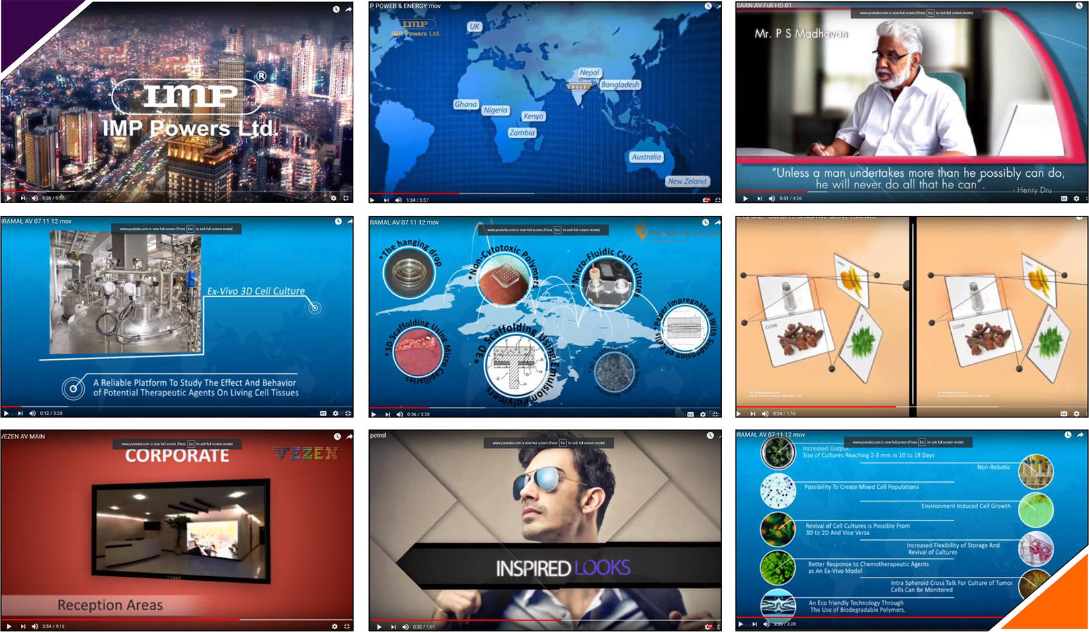The width and height of the screenshot is (1089, 632).
Task: Open settings gear in IMP Powers skyline video
Action: tap(333, 198)
